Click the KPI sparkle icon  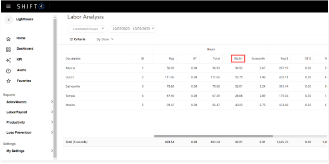[x=8, y=60]
